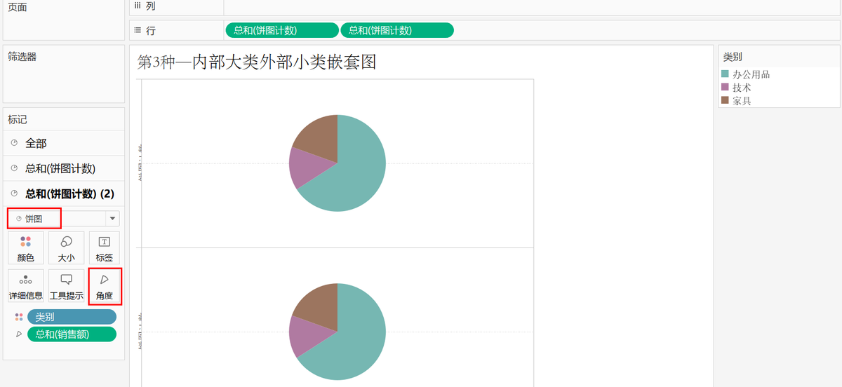Select the 总和(饼图计数) (2) marks section
This screenshot has width=842, height=387.
(69, 193)
